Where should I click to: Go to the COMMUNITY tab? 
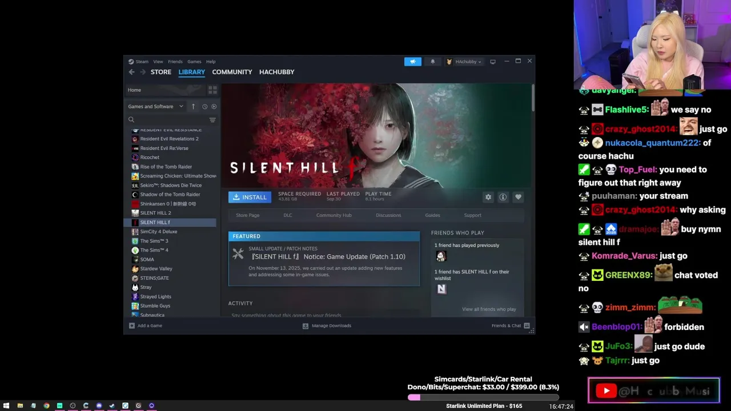232,72
